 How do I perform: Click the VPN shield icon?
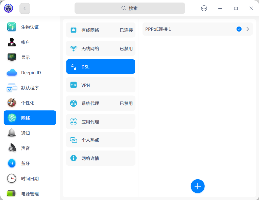[x=73, y=85]
